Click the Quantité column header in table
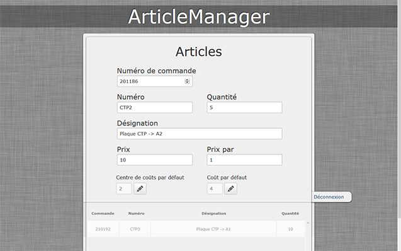Screen dimensions: 401x251 point(290,213)
